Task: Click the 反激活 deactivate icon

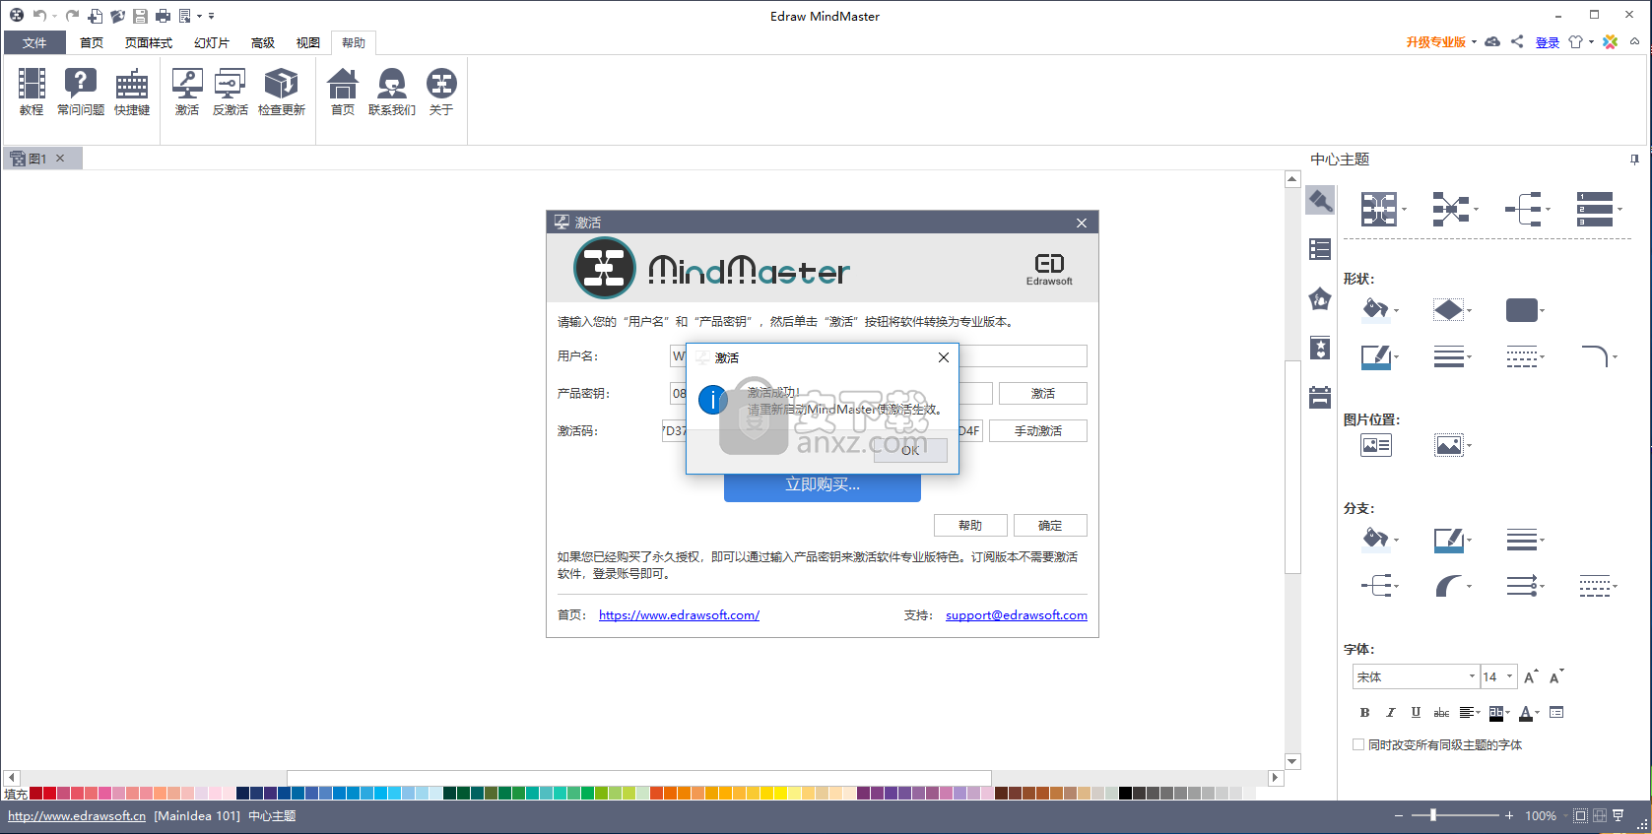Action: point(231,92)
